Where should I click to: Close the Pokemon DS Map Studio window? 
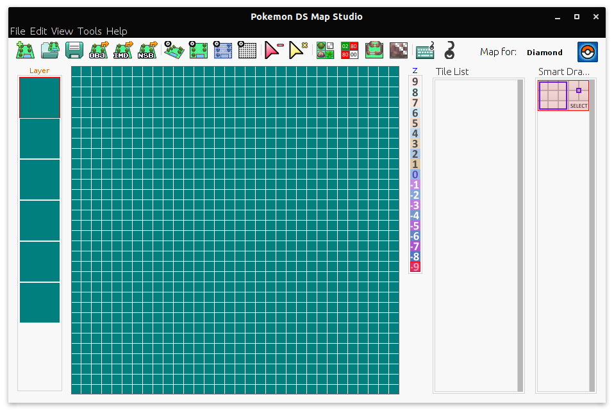tap(595, 17)
